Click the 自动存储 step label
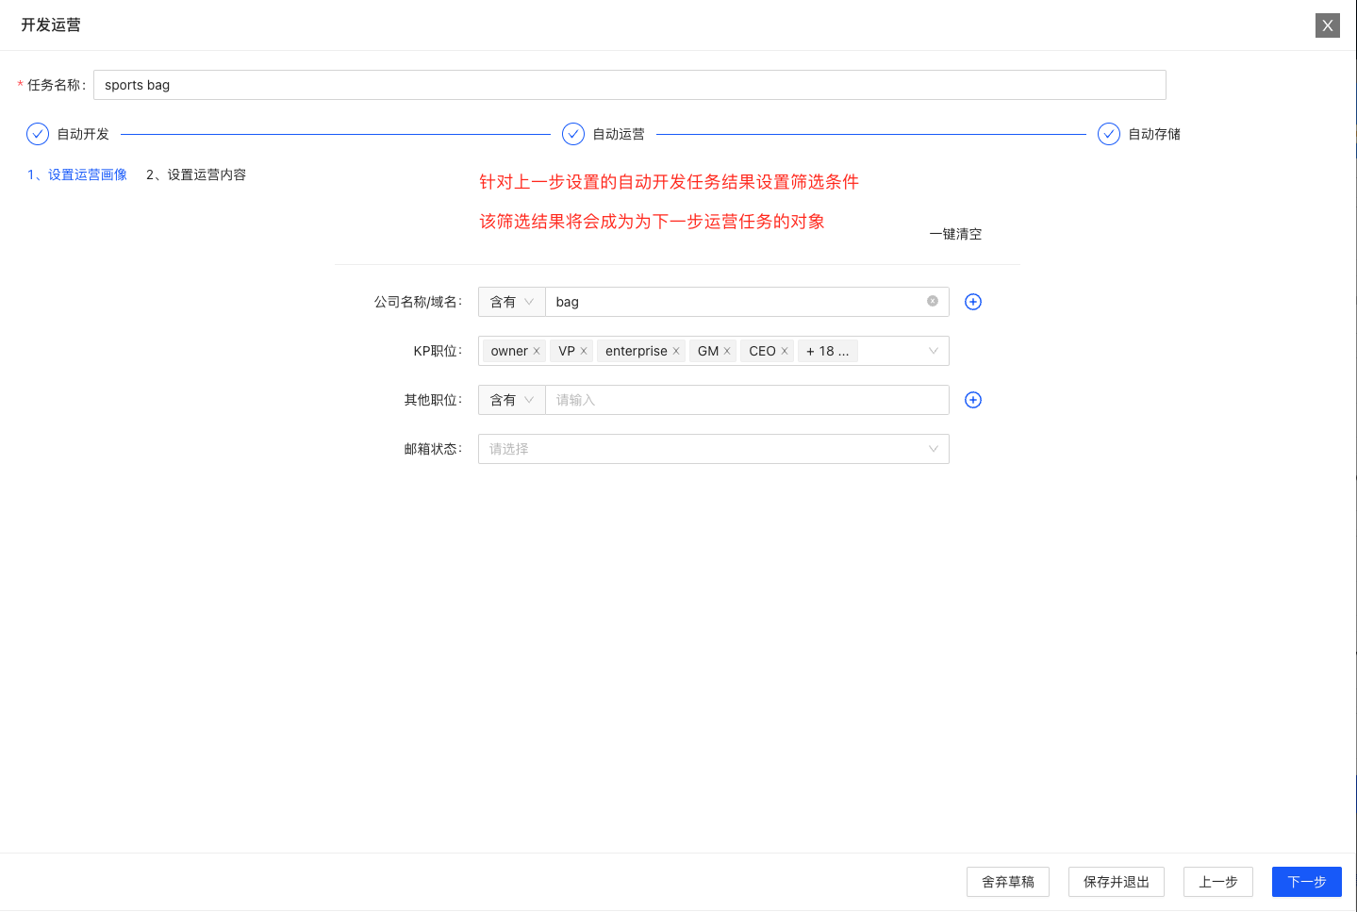 1154,134
